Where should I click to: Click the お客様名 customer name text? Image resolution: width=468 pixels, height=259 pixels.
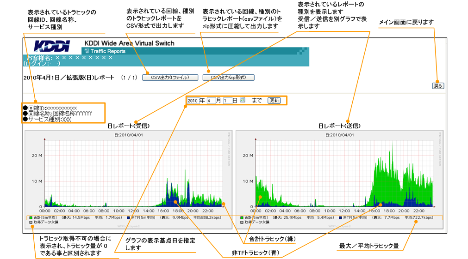pos(69,58)
